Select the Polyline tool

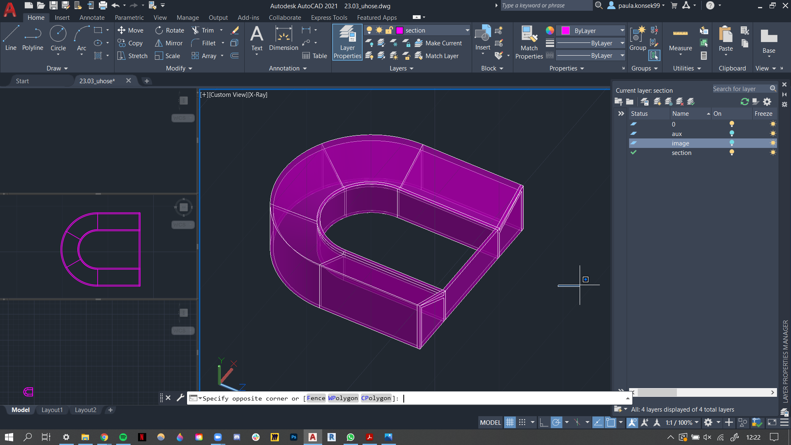33,38
